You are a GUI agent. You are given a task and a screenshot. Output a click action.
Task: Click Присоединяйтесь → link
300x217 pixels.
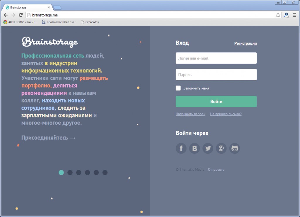click(x=48, y=138)
